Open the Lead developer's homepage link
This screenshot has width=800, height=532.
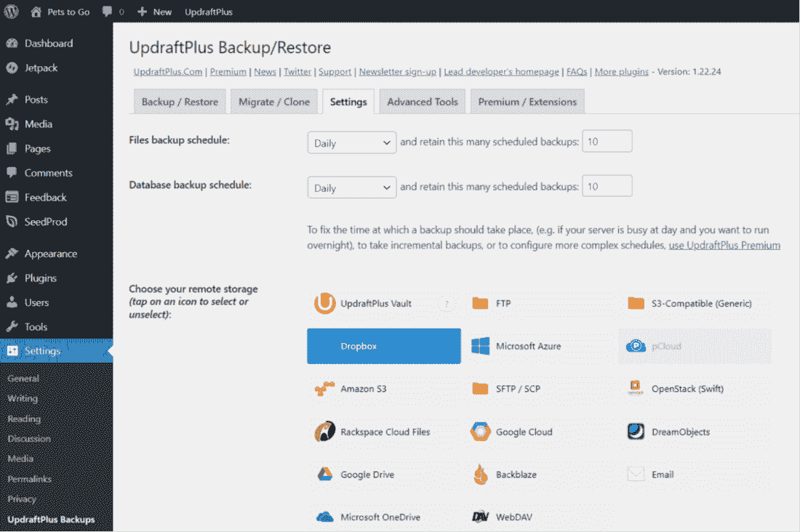click(501, 72)
